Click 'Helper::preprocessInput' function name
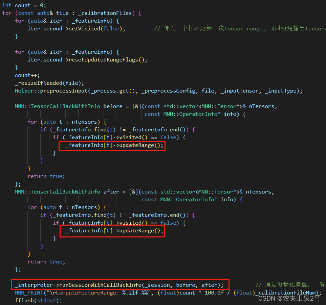This screenshot has width=326, height=305. (51, 91)
